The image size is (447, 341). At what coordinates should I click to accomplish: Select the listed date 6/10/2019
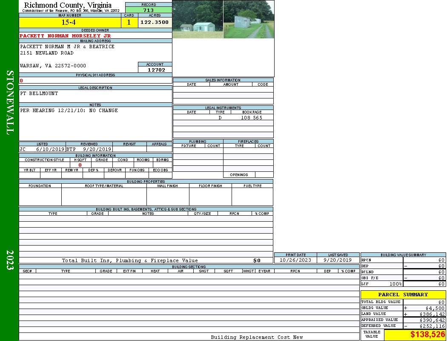[x=50, y=149]
